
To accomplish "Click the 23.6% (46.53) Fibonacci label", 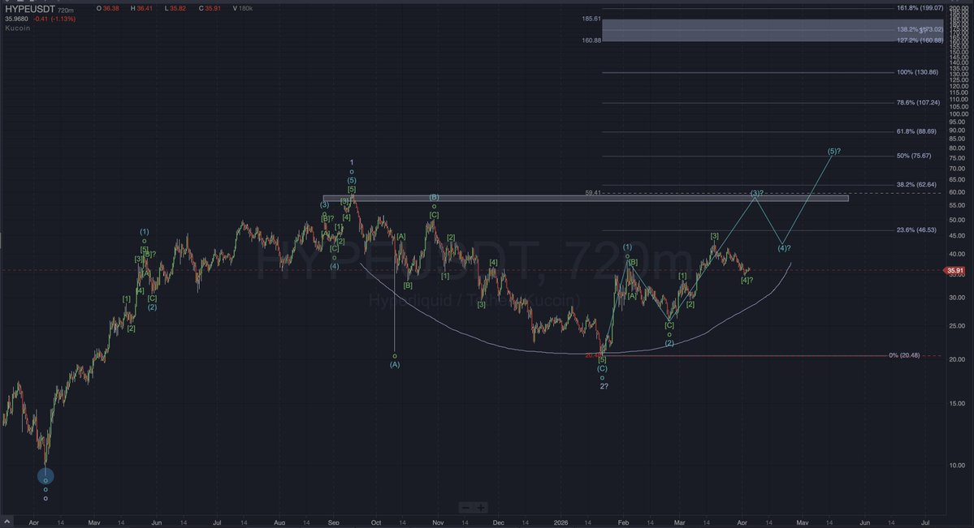I will pyautogui.click(x=916, y=230).
